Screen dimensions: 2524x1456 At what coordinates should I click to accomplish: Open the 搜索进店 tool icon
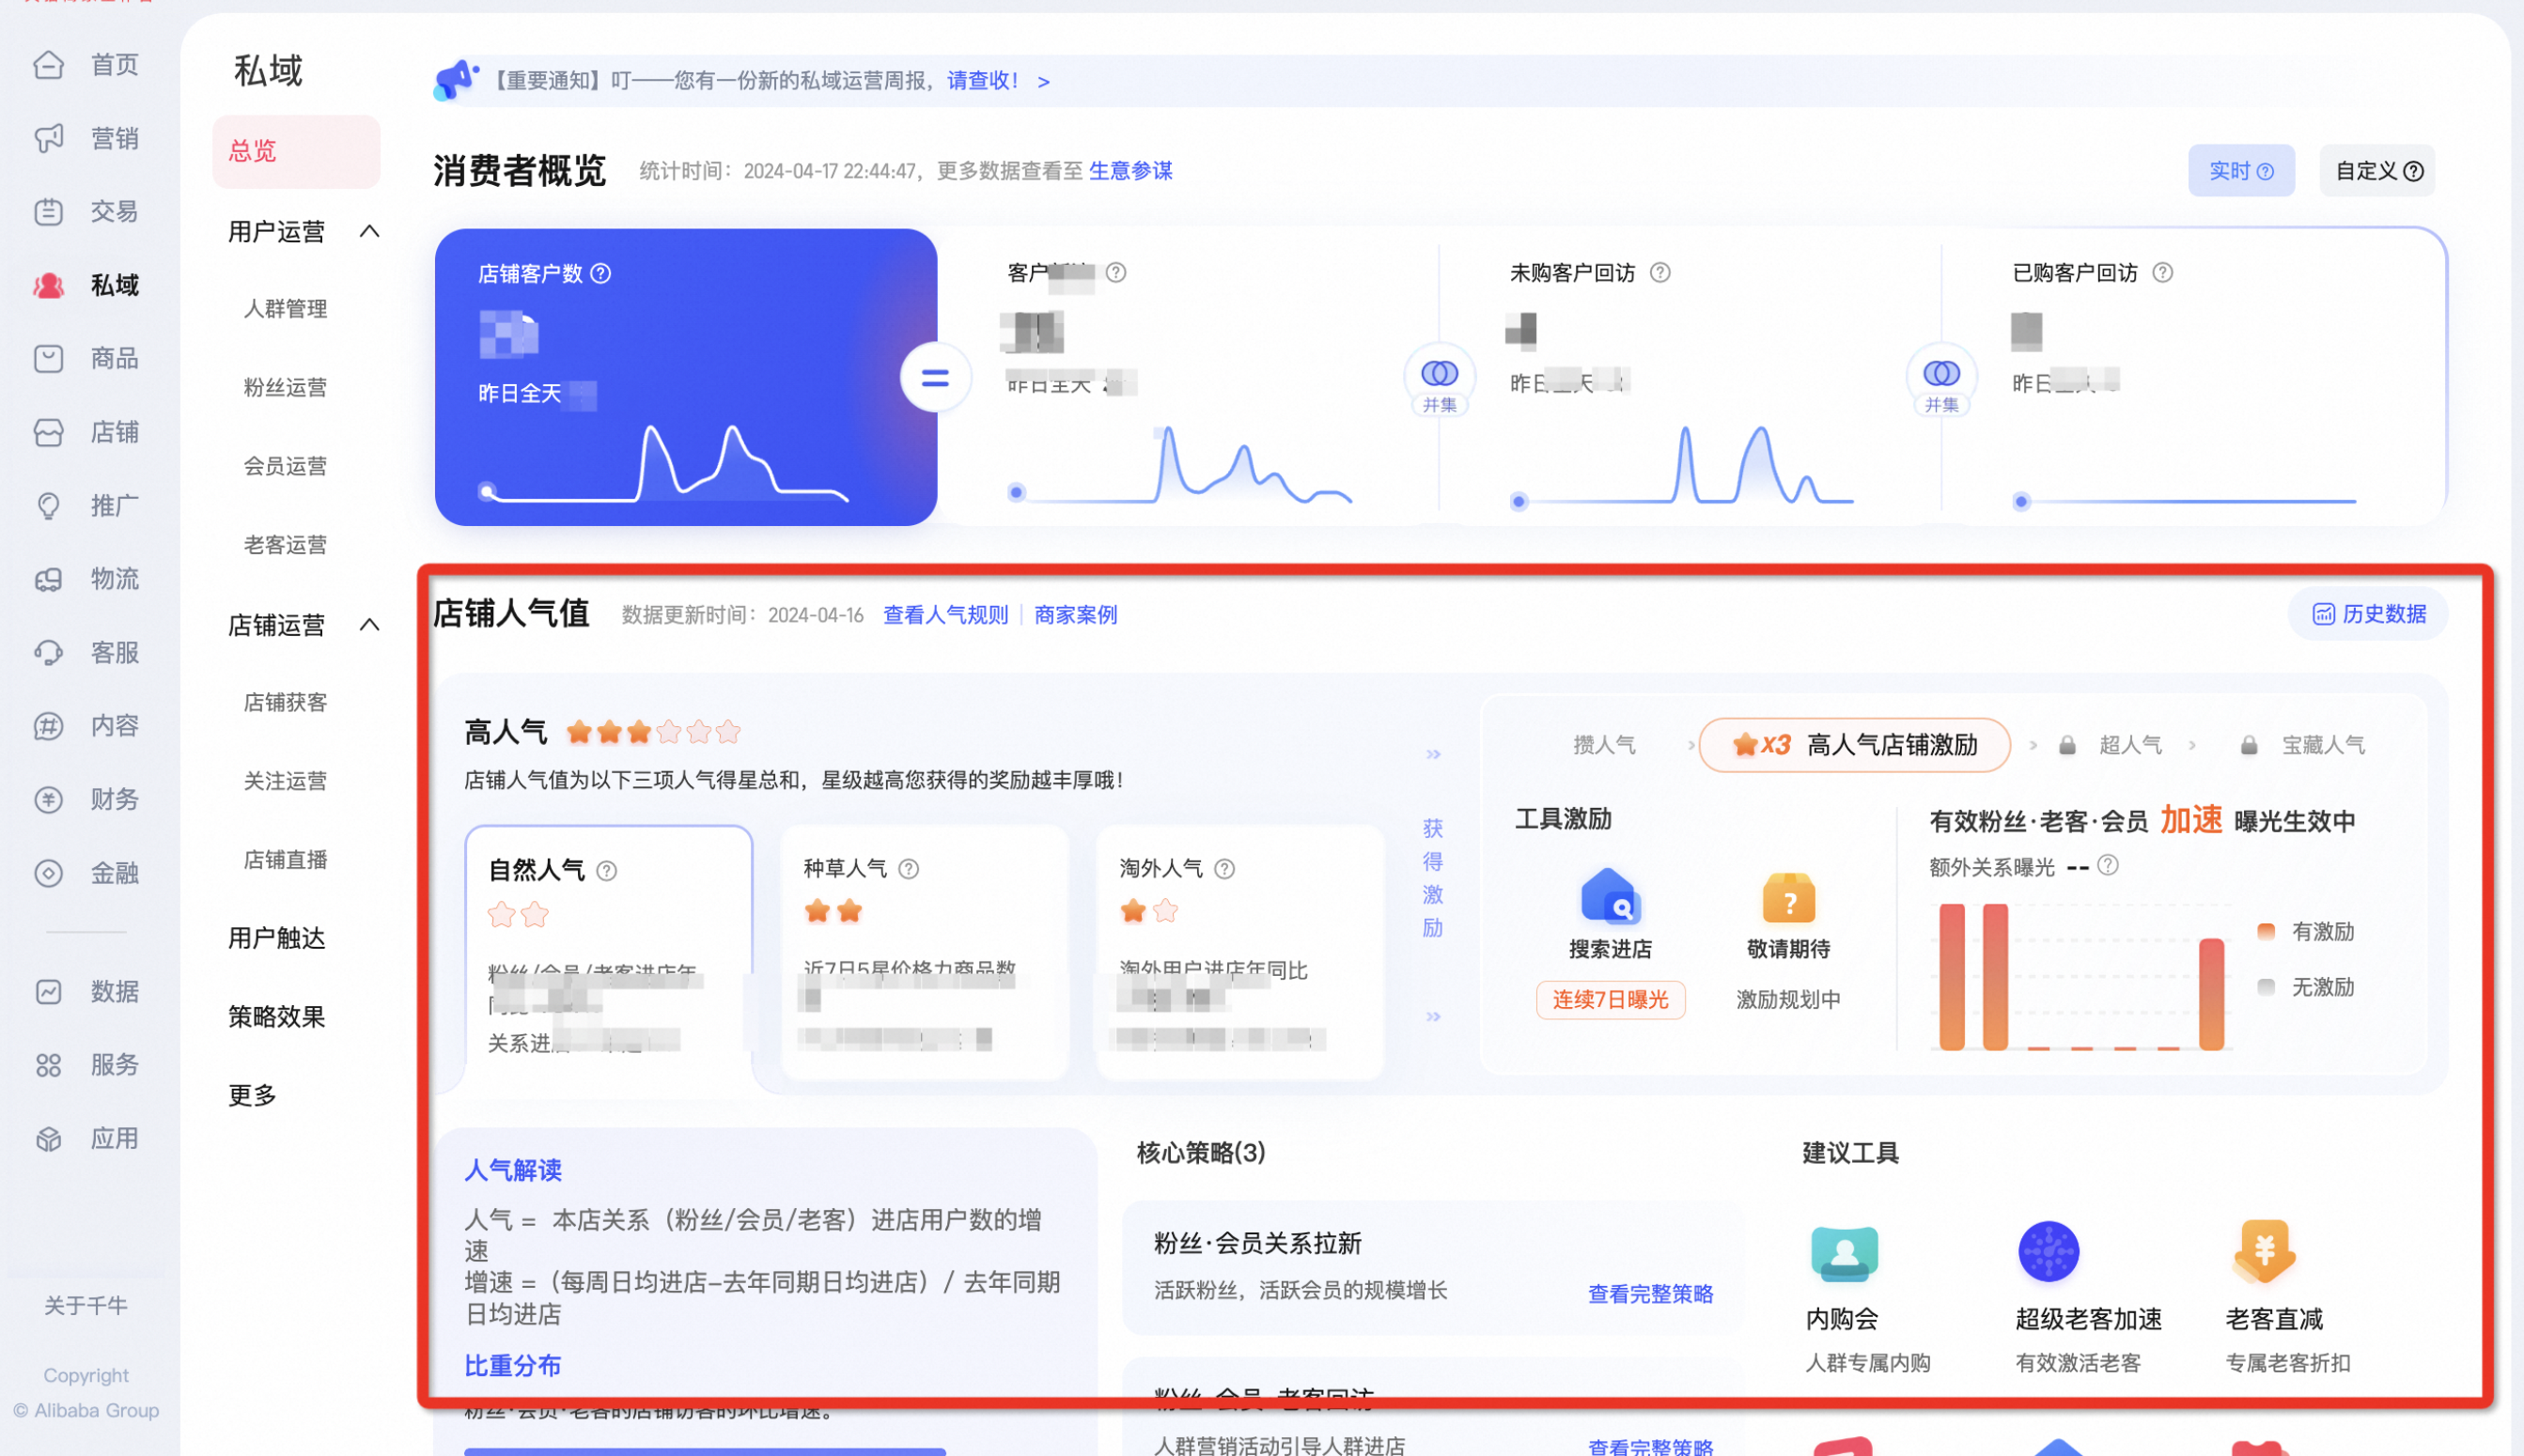[x=1611, y=896]
